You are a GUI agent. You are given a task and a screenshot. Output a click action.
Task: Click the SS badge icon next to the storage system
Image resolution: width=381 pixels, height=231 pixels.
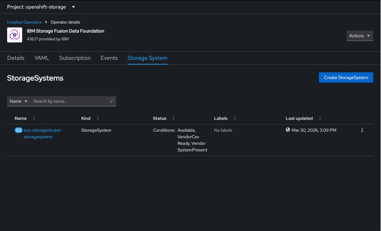18,130
